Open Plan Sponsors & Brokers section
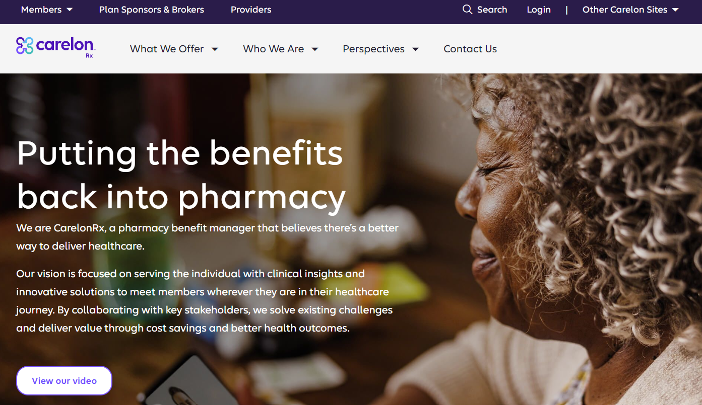Screen dimensions: 702x405 (x=152, y=10)
